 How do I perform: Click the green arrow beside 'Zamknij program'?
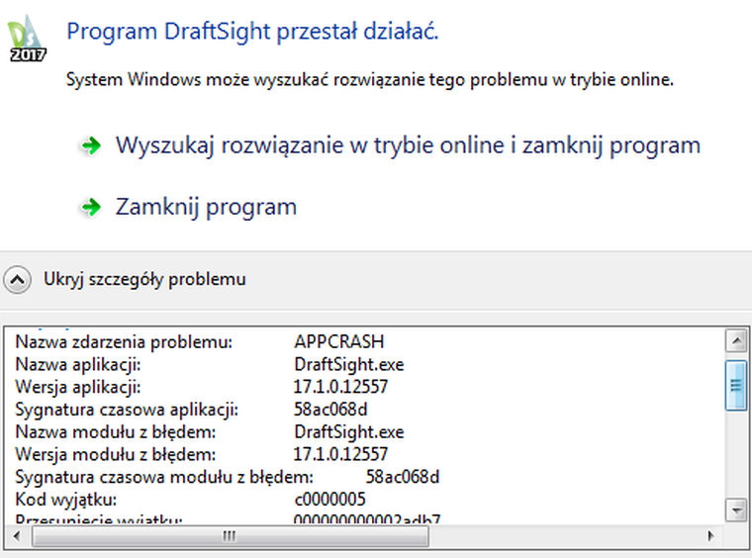[x=91, y=207]
